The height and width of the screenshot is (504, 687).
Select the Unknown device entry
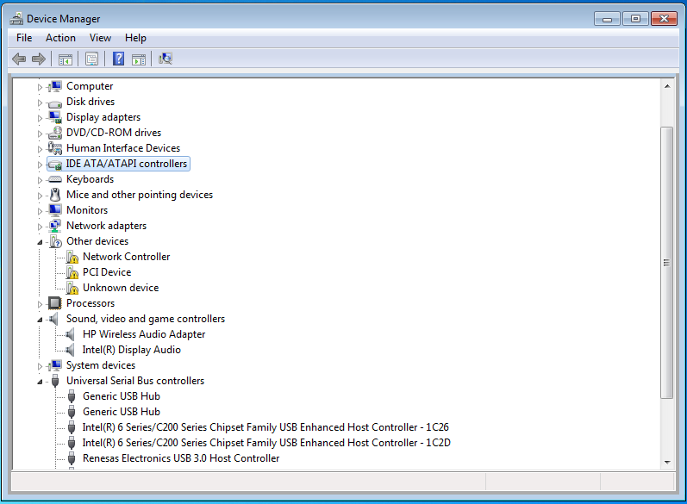click(x=121, y=288)
